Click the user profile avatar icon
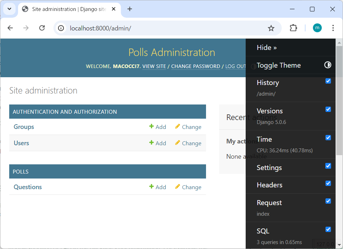The height and width of the screenshot is (249, 343). point(317,28)
